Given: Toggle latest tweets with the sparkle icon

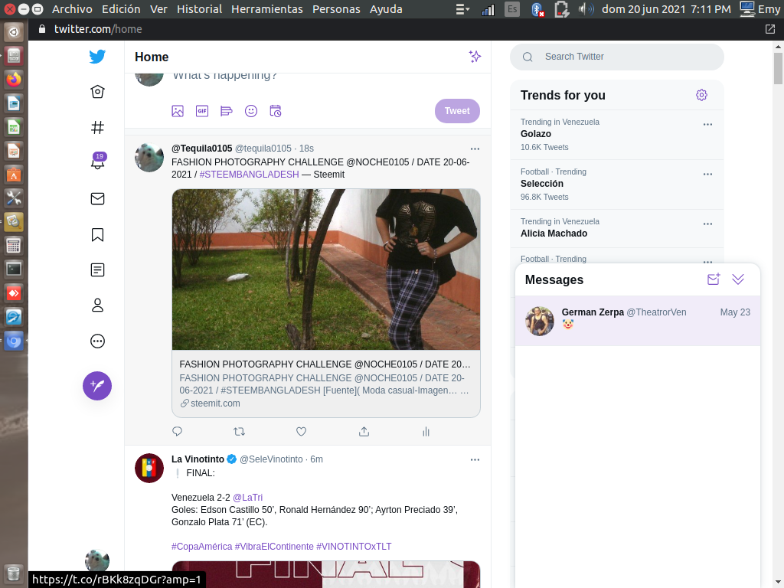Looking at the screenshot, I should [x=475, y=57].
